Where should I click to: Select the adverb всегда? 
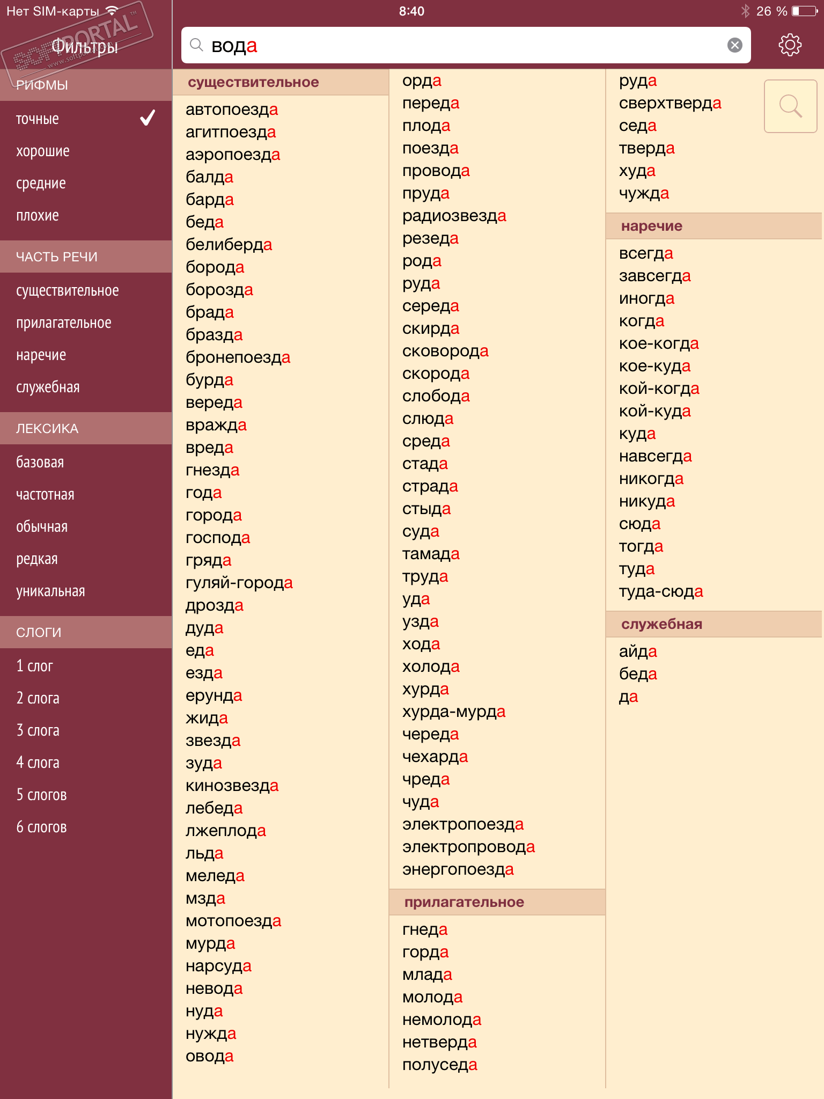pos(646,253)
